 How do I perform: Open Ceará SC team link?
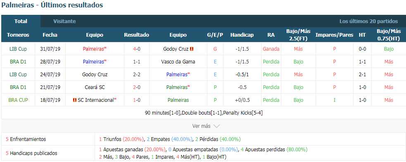pyautogui.click(x=95, y=87)
